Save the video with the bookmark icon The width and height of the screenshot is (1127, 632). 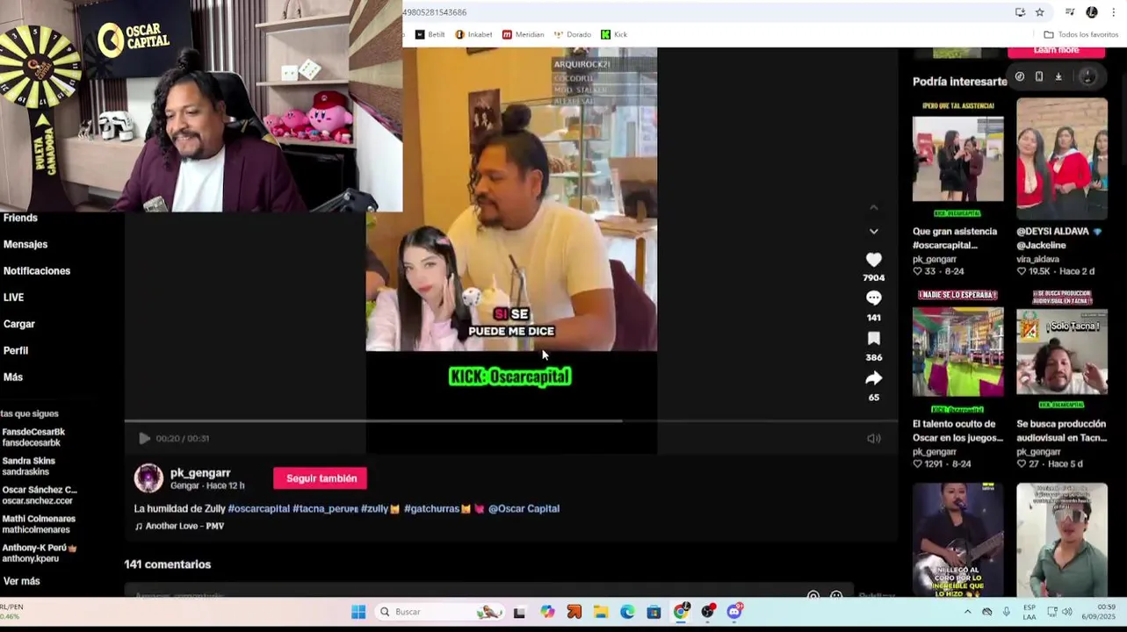coord(873,338)
